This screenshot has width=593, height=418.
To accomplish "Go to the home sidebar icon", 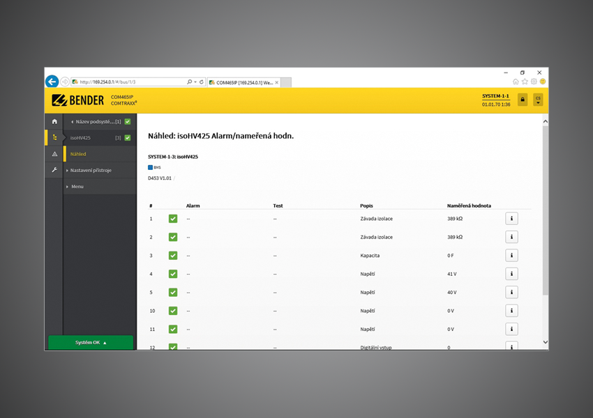I will [x=54, y=121].
